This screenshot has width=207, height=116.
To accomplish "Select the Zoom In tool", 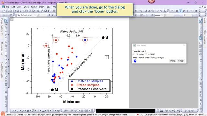I will click(6, 24).
